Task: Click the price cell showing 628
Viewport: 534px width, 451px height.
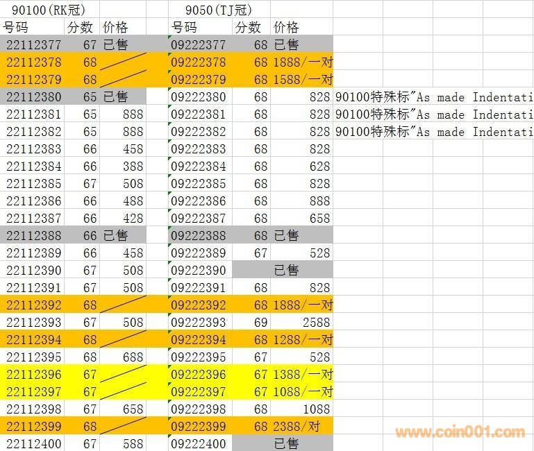Action: point(302,167)
